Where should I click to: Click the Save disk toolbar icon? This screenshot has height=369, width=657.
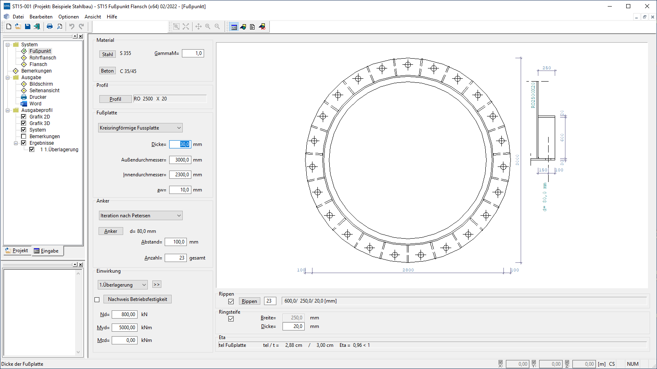pos(28,27)
